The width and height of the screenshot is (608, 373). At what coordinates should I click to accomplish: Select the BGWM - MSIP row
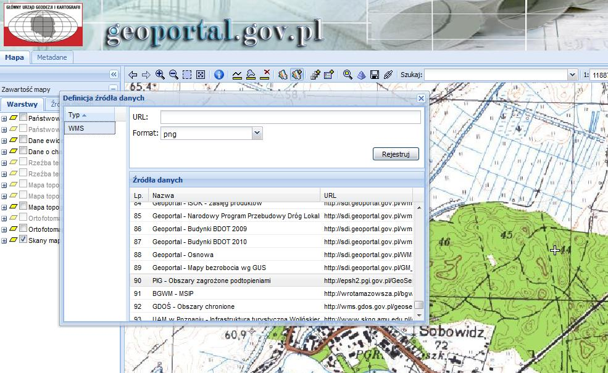[272, 293]
